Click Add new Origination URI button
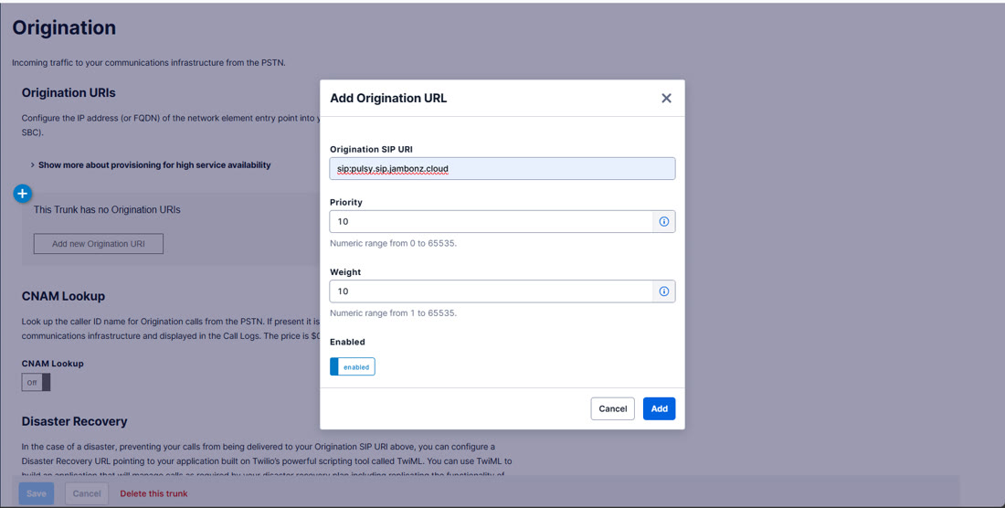The image size is (1005, 508). pos(99,243)
